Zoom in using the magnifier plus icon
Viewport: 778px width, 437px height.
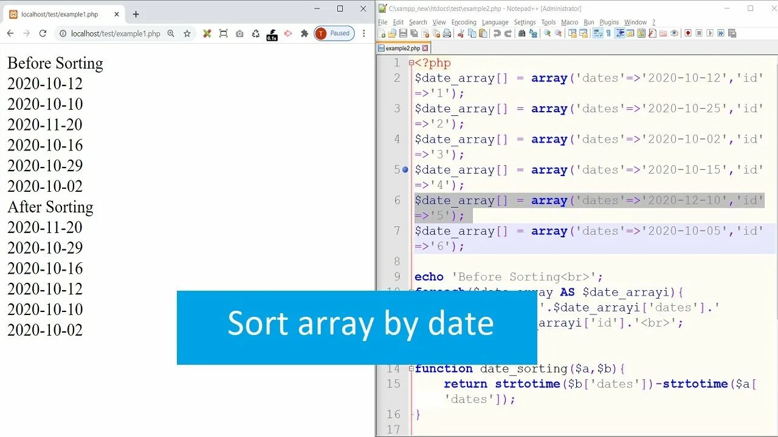[548, 33]
